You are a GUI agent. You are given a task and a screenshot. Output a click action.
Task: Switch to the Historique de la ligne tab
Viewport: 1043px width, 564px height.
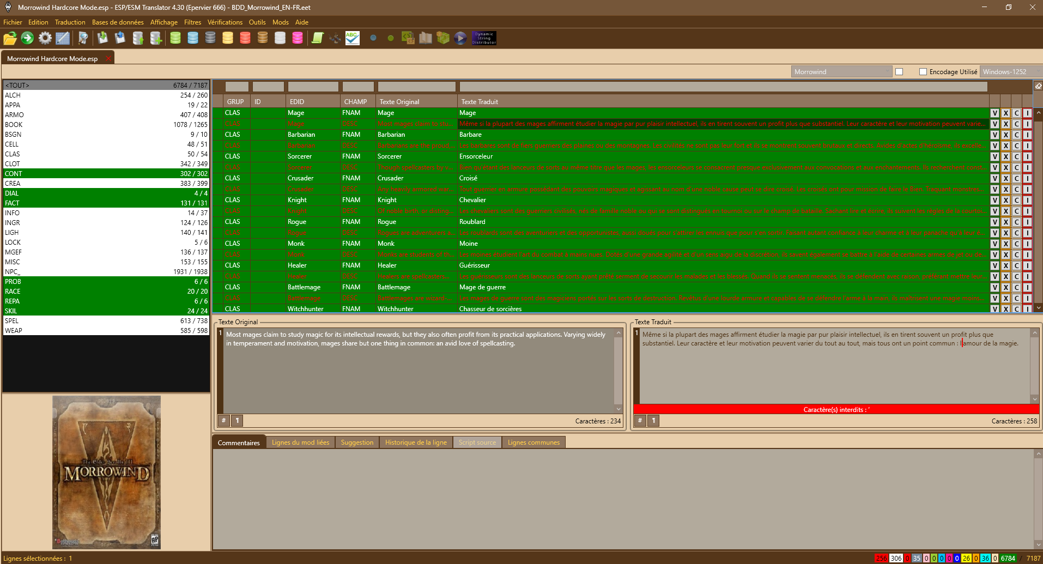pos(416,442)
